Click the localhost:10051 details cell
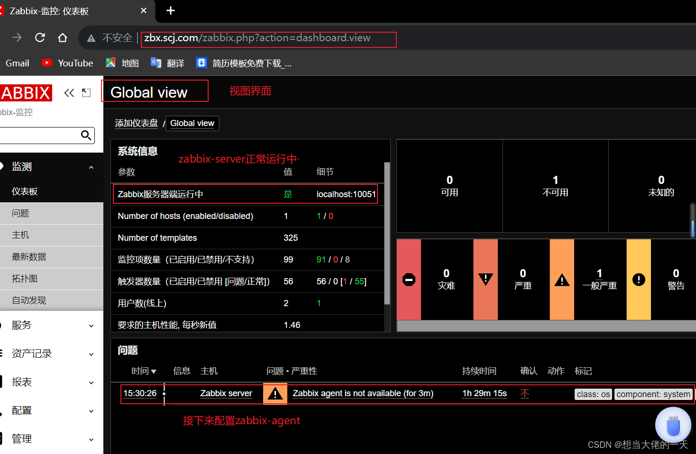Screen dimensions: 696x454 coord(346,194)
